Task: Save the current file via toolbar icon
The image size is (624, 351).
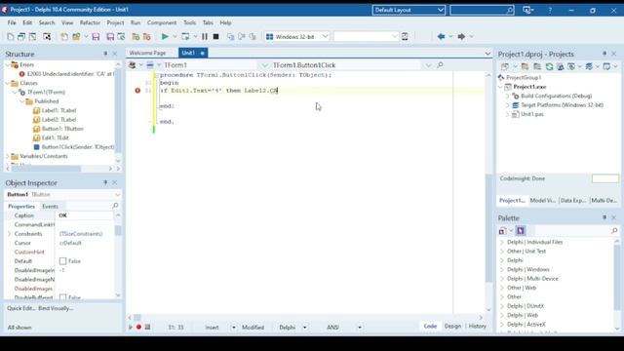Action: click(96, 37)
